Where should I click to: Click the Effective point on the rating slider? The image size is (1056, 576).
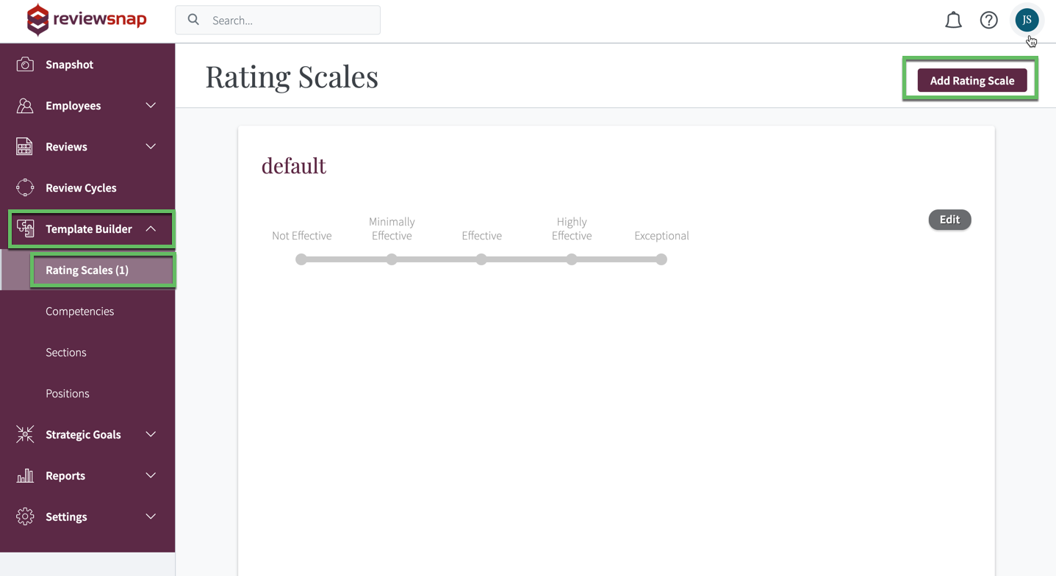(481, 259)
